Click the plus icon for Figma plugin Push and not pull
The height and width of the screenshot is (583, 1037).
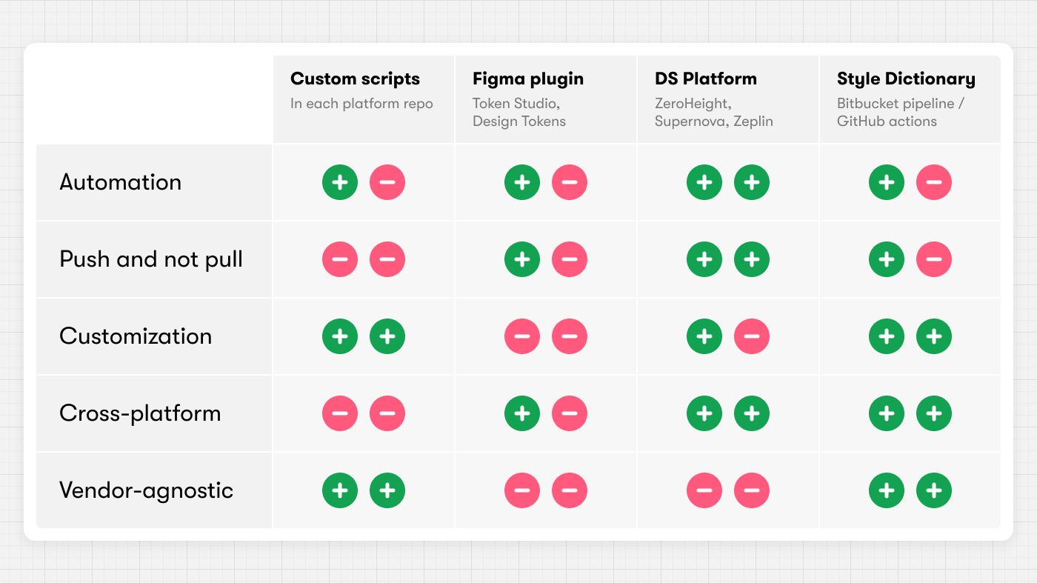tap(522, 259)
